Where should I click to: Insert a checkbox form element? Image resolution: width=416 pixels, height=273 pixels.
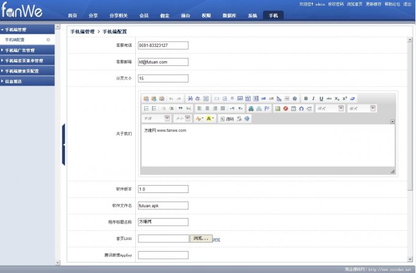coord(225,98)
